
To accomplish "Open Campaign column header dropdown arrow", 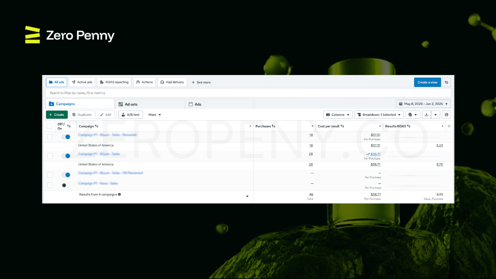I will [250, 126].
